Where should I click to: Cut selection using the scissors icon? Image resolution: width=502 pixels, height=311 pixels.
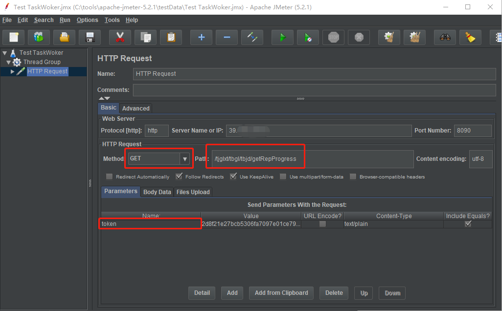click(x=120, y=38)
